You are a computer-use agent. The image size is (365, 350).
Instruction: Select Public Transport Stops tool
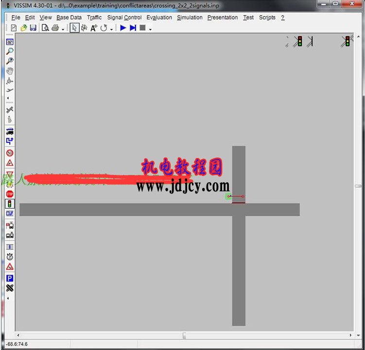click(10, 226)
